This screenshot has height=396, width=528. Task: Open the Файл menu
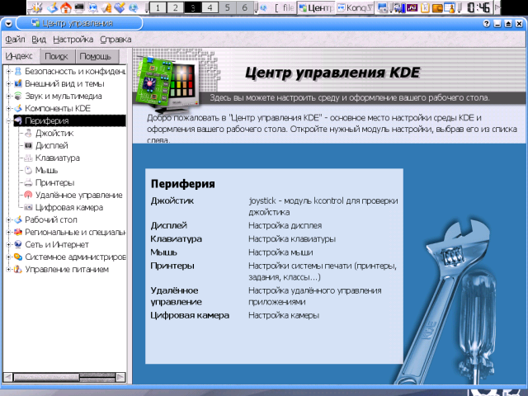[x=15, y=39]
